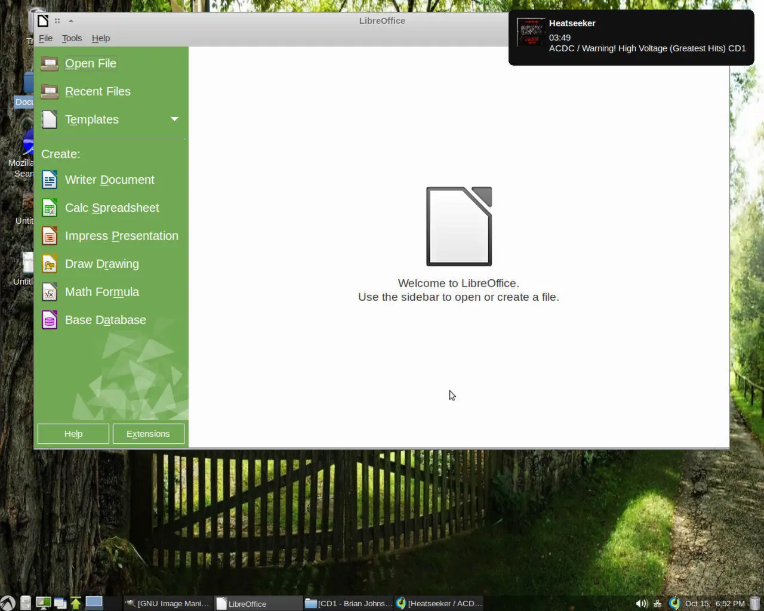Expand the Templates dropdown arrow
Viewport: 764px width, 611px height.
click(174, 119)
